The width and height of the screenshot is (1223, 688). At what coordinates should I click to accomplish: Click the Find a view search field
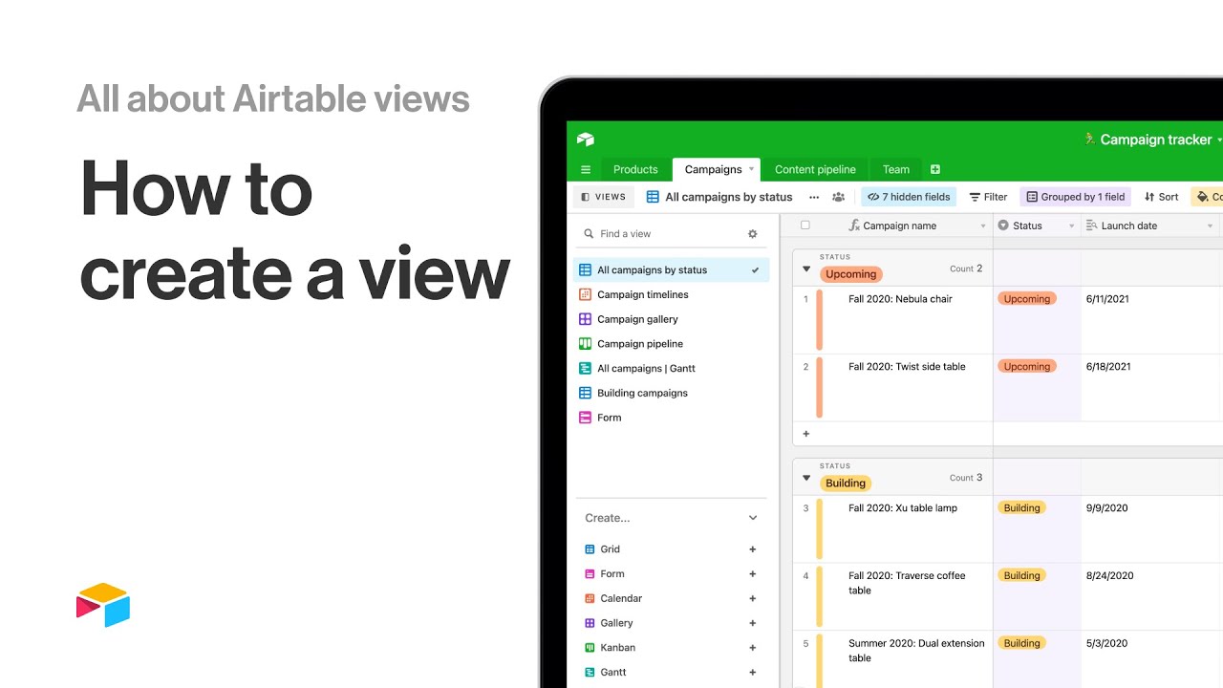coord(669,234)
